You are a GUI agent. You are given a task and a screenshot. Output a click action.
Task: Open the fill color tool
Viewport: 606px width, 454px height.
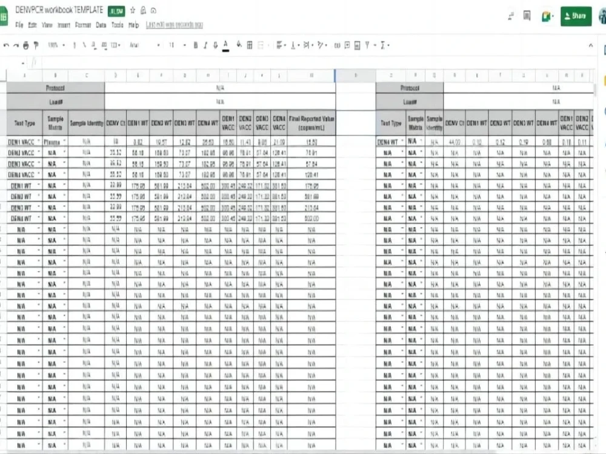[239, 45]
